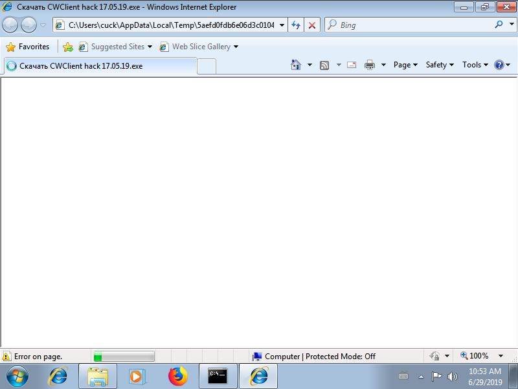518x389 pixels.
Task: Expand Home button dropdown arrow
Action: tap(310, 65)
